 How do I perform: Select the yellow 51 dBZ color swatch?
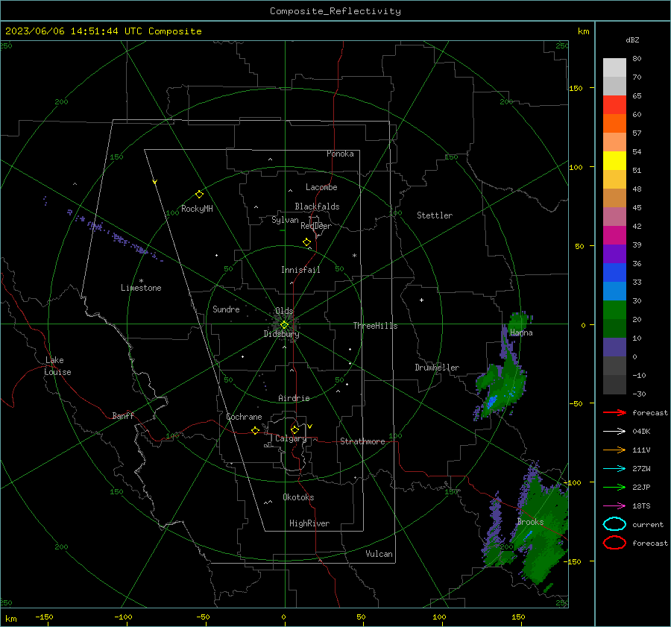click(x=614, y=161)
